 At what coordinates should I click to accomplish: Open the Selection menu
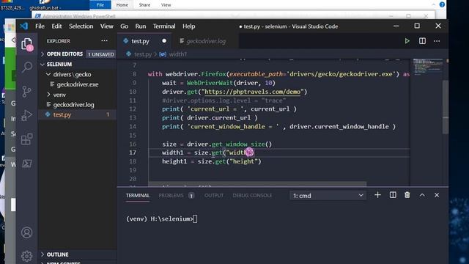(x=81, y=26)
